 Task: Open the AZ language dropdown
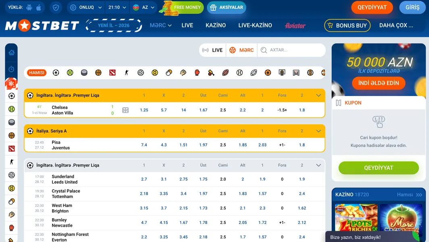pos(143,7)
